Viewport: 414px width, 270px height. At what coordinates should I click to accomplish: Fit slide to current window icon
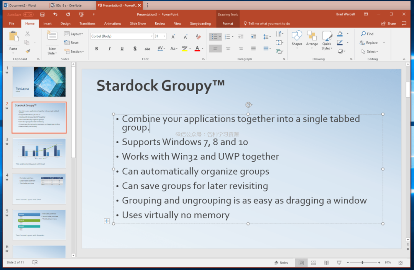coord(401,263)
